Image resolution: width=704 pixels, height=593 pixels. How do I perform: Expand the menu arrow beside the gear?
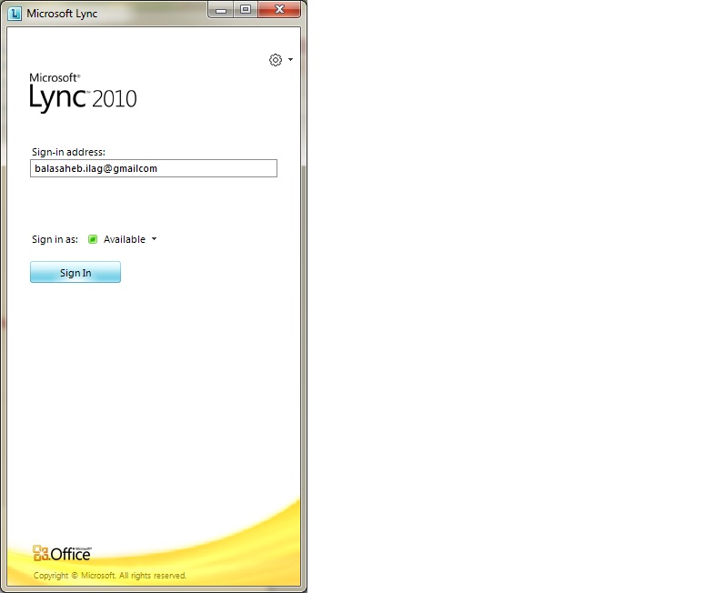pyautogui.click(x=290, y=59)
